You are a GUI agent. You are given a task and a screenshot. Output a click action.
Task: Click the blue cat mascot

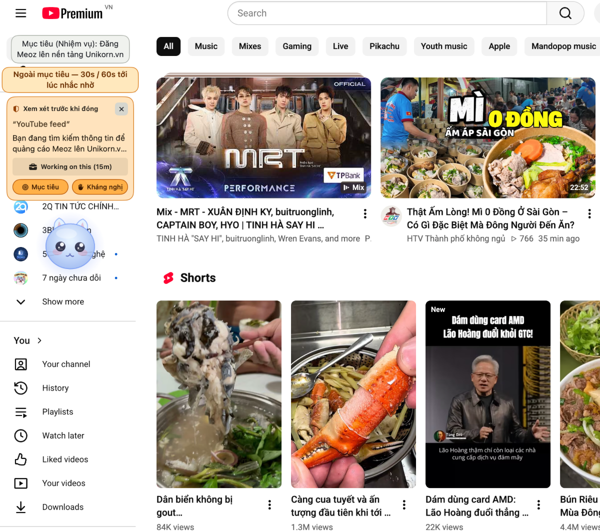point(70,245)
